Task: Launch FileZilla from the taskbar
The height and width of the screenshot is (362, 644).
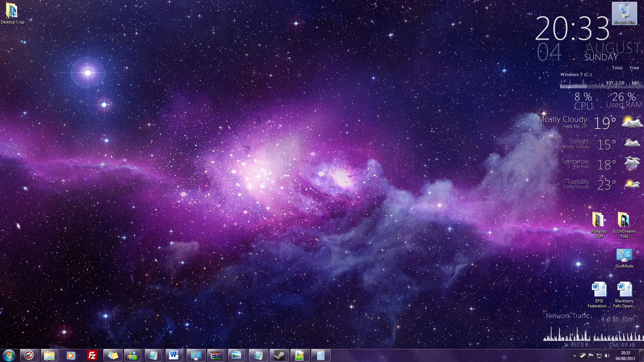Action: [92, 355]
